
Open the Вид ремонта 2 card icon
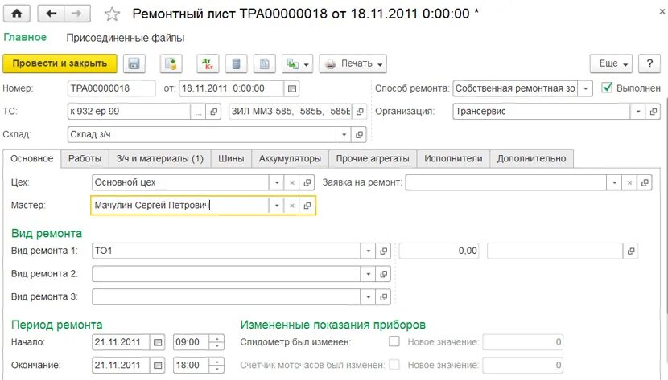383,274
